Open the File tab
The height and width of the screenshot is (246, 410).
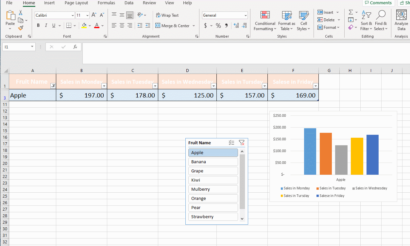9,3
